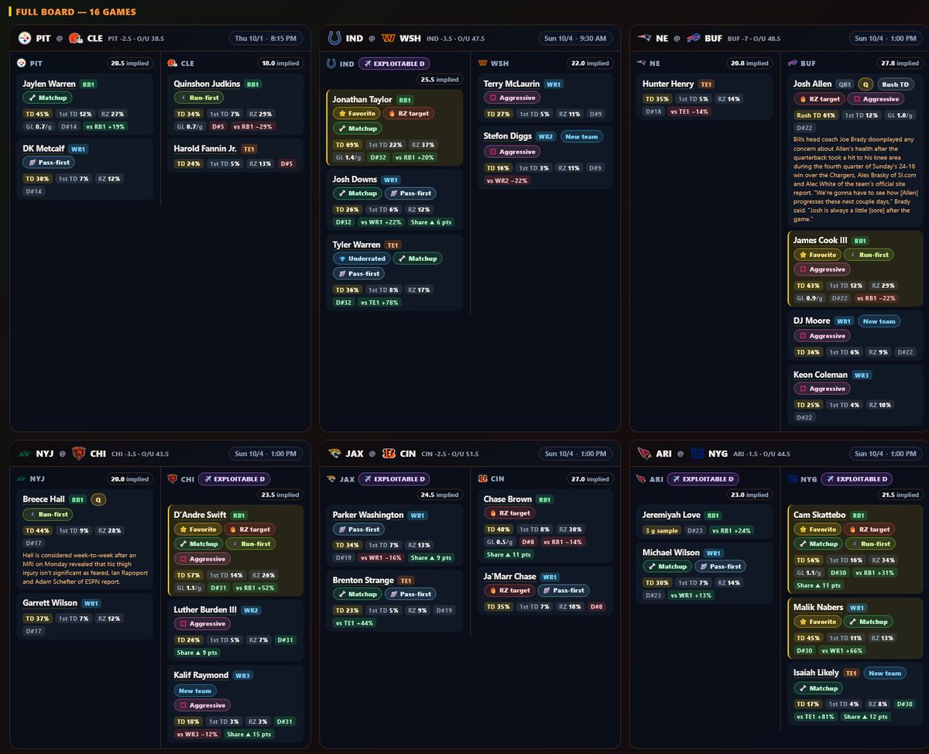Screen dimensions: 929x754
Task: Click the TD 69% stat on Jonathan Taylor
Action: (347, 144)
